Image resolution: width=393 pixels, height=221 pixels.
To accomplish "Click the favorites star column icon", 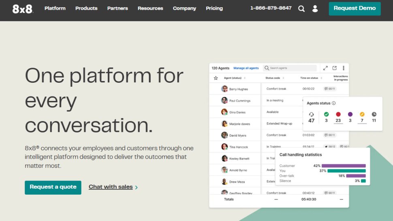I will (x=216, y=78).
